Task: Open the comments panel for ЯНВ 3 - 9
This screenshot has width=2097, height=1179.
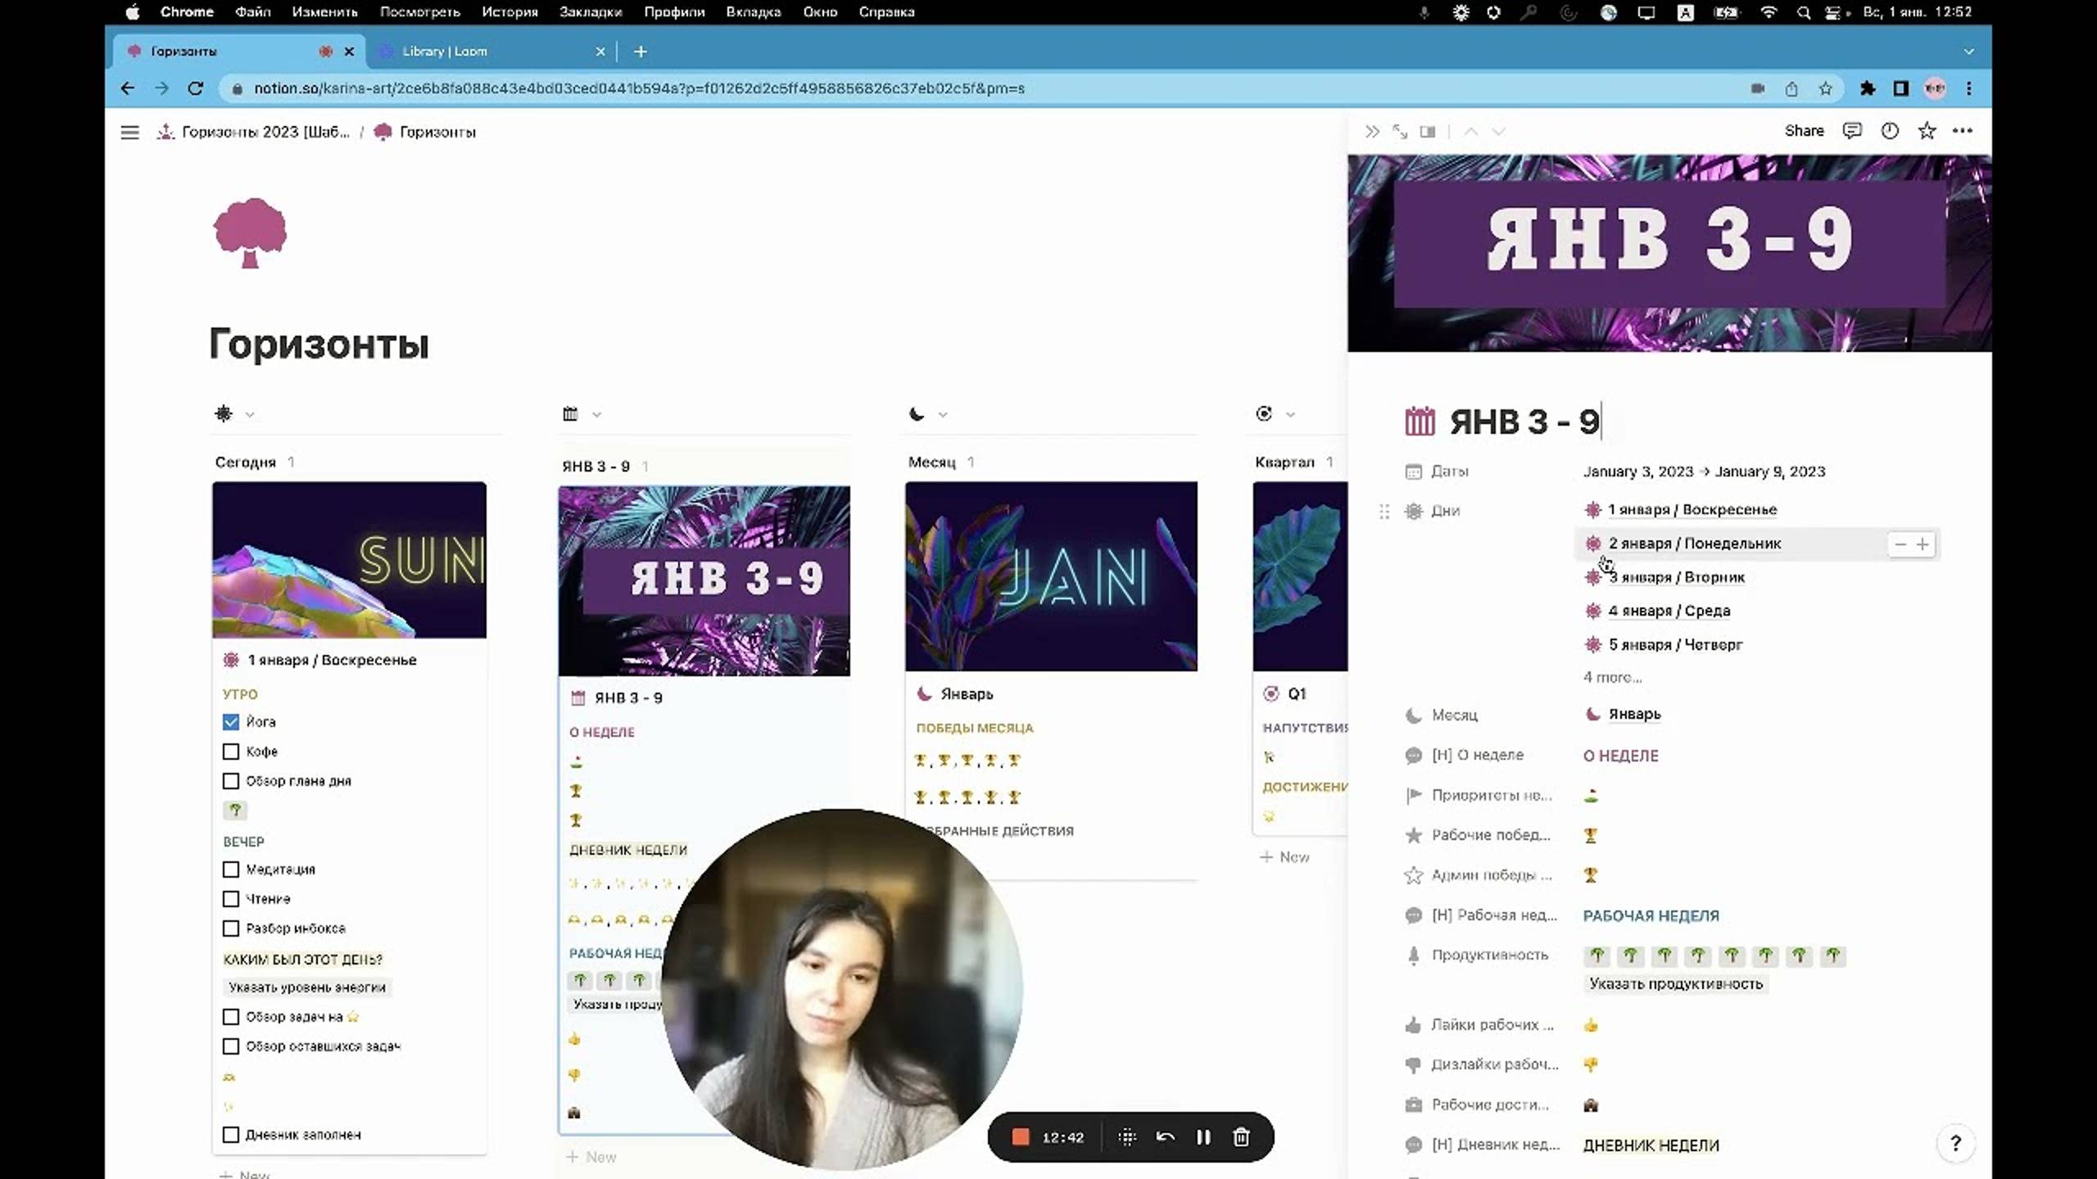Action: pyautogui.click(x=1853, y=131)
